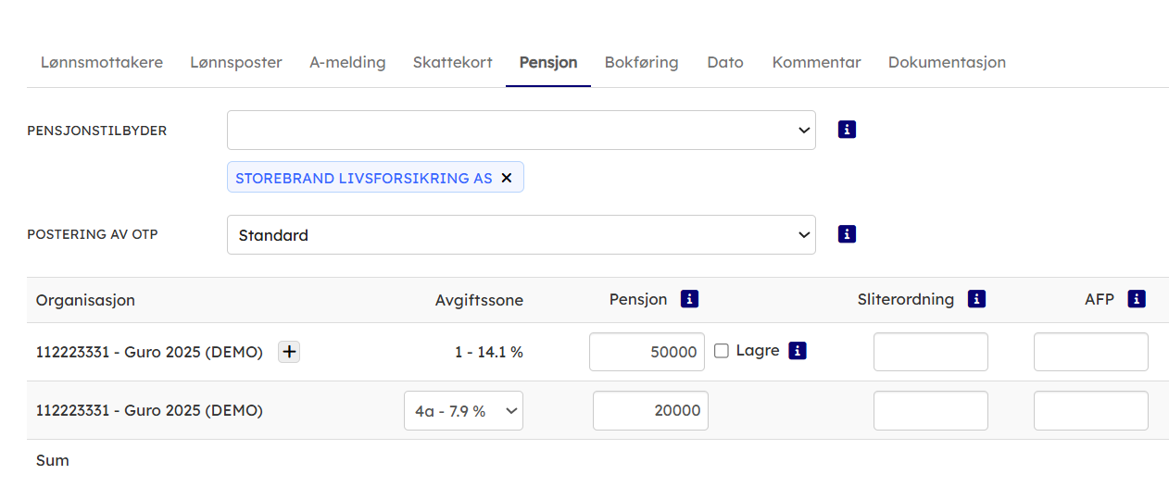This screenshot has height=487, width=1169.
Task: Click the Pensjon field containing 50000
Action: point(647,352)
